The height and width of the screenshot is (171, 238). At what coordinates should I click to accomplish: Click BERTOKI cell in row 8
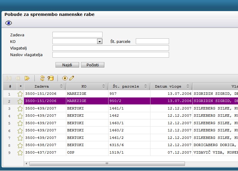87,145
